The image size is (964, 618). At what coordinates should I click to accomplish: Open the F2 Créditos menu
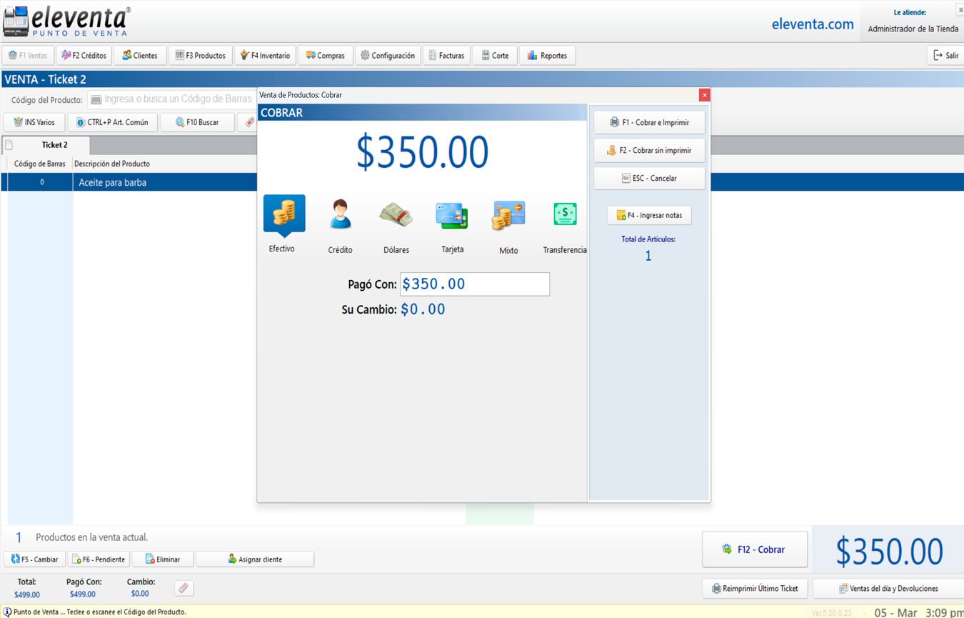pos(84,56)
